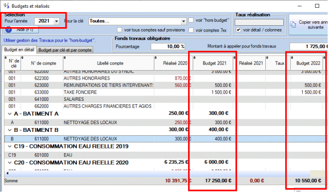Click the Taux réalisation progress bar
This screenshot has width=328, height=192.
tap(259, 22)
